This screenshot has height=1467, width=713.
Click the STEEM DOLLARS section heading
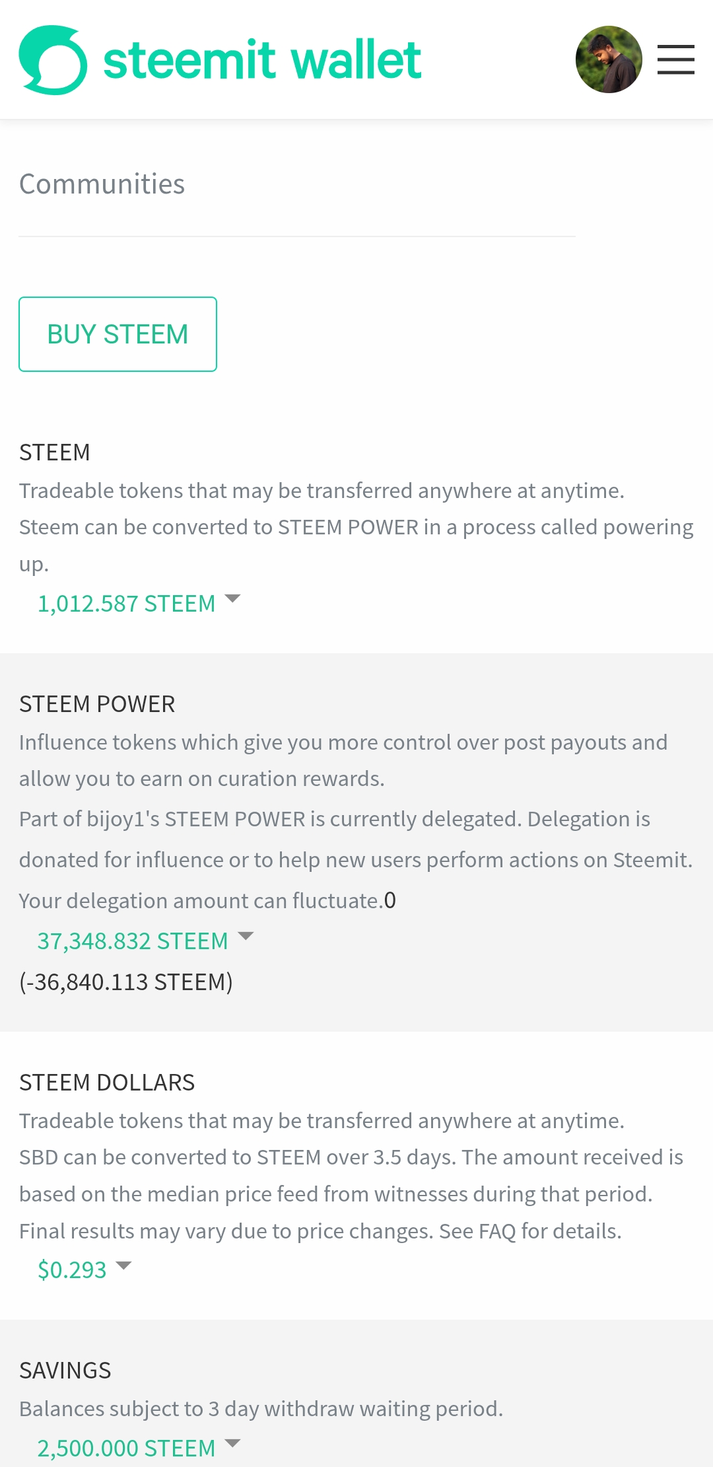[107, 1083]
